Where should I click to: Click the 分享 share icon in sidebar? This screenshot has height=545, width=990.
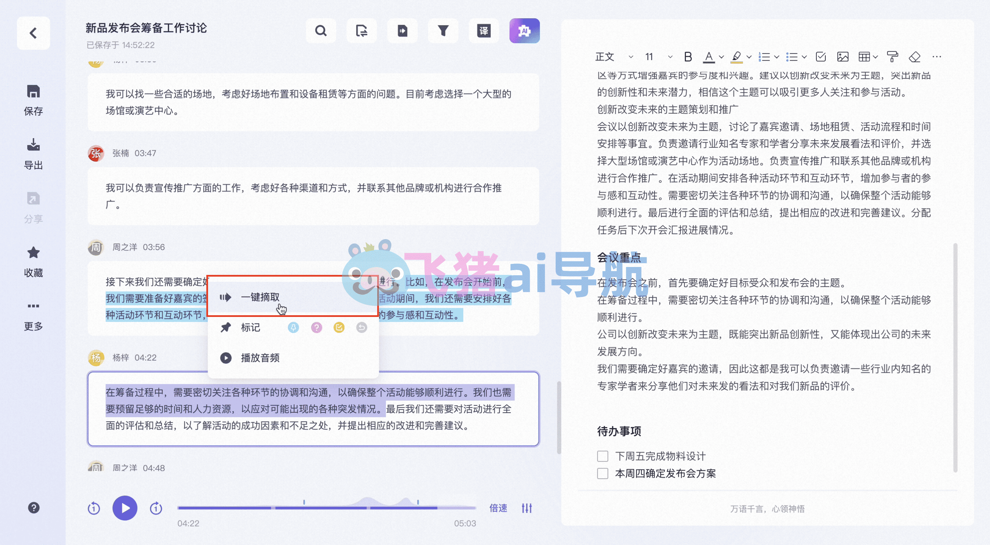tap(33, 199)
